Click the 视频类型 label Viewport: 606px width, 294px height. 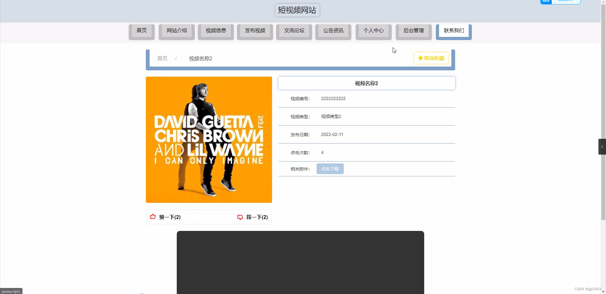[x=300, y=117]
